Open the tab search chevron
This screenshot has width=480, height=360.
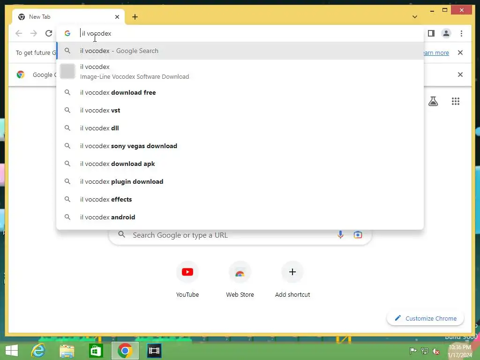pyautogui.click(x=415, y=17)
